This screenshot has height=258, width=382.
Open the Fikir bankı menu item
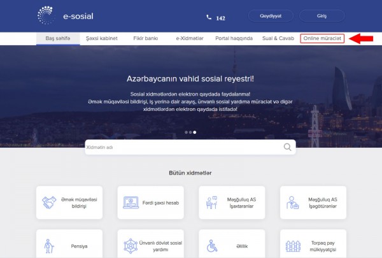(146, 39)
